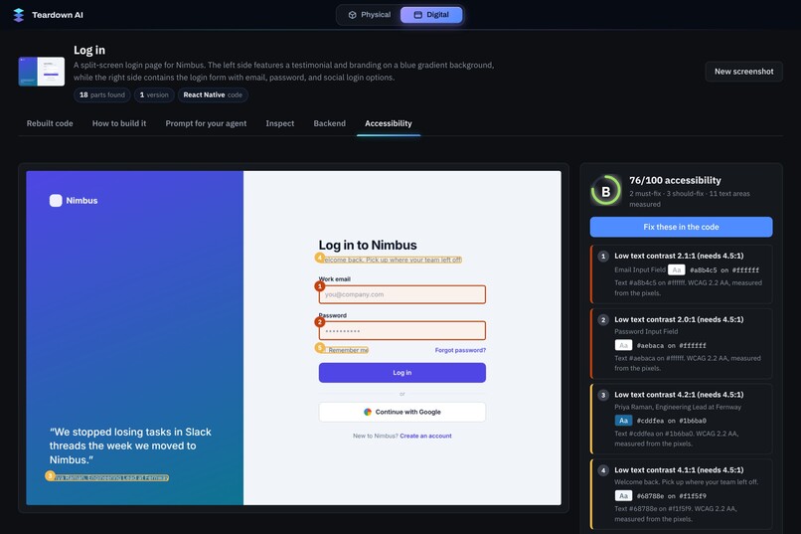Click the Teardown AI logo icon
This screenshot has width=801, height=534.
(19, 15)
